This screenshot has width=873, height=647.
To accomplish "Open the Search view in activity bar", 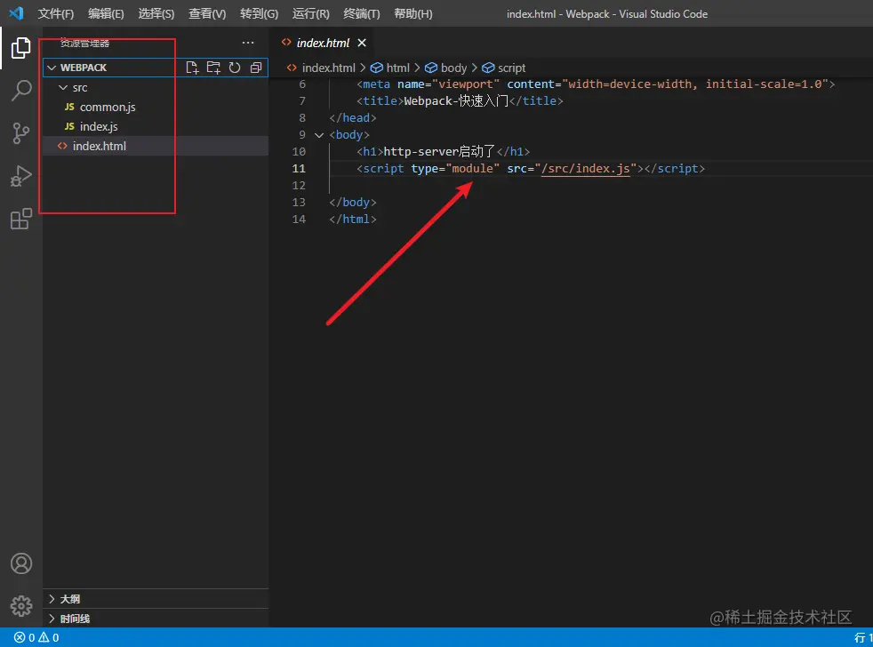I will pos(21,90).
